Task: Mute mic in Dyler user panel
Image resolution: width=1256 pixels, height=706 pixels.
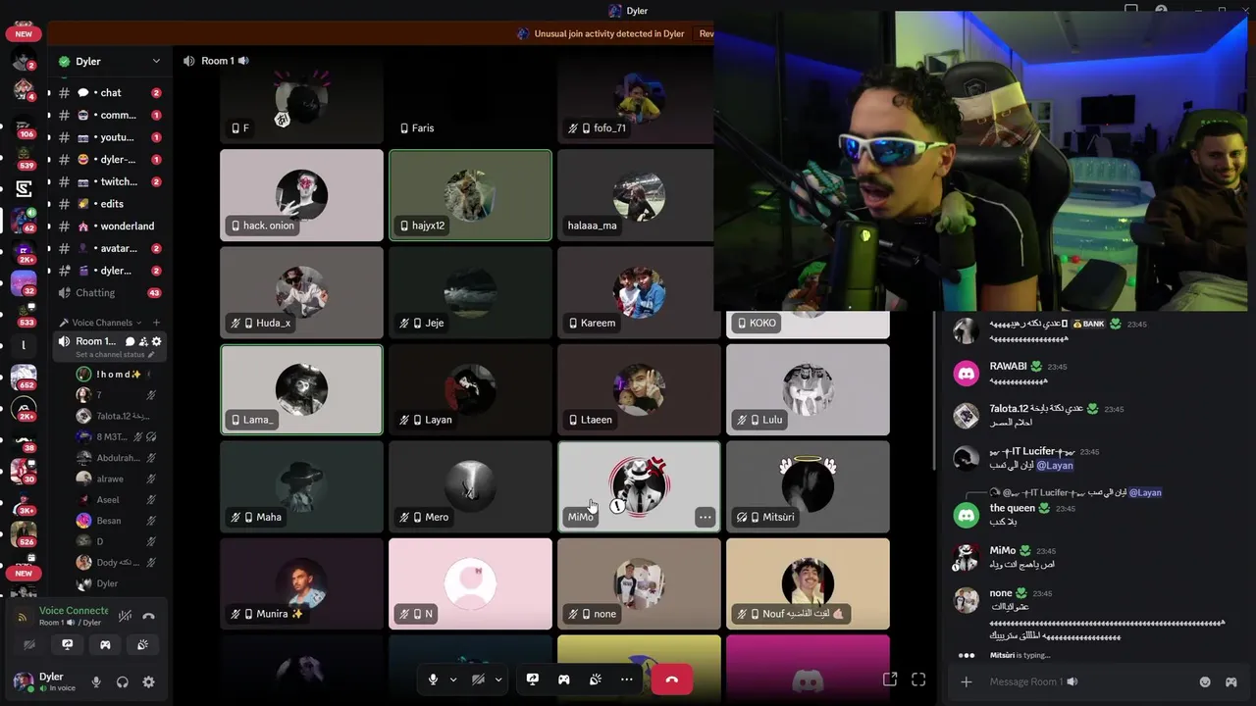Action: 96,682
